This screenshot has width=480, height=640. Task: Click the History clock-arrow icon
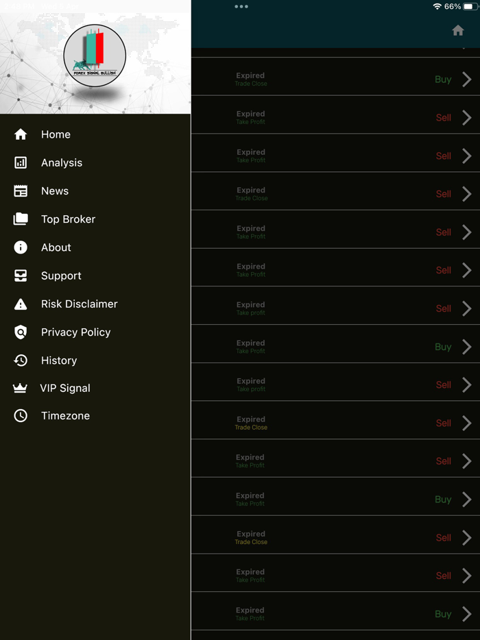point(21,360)
